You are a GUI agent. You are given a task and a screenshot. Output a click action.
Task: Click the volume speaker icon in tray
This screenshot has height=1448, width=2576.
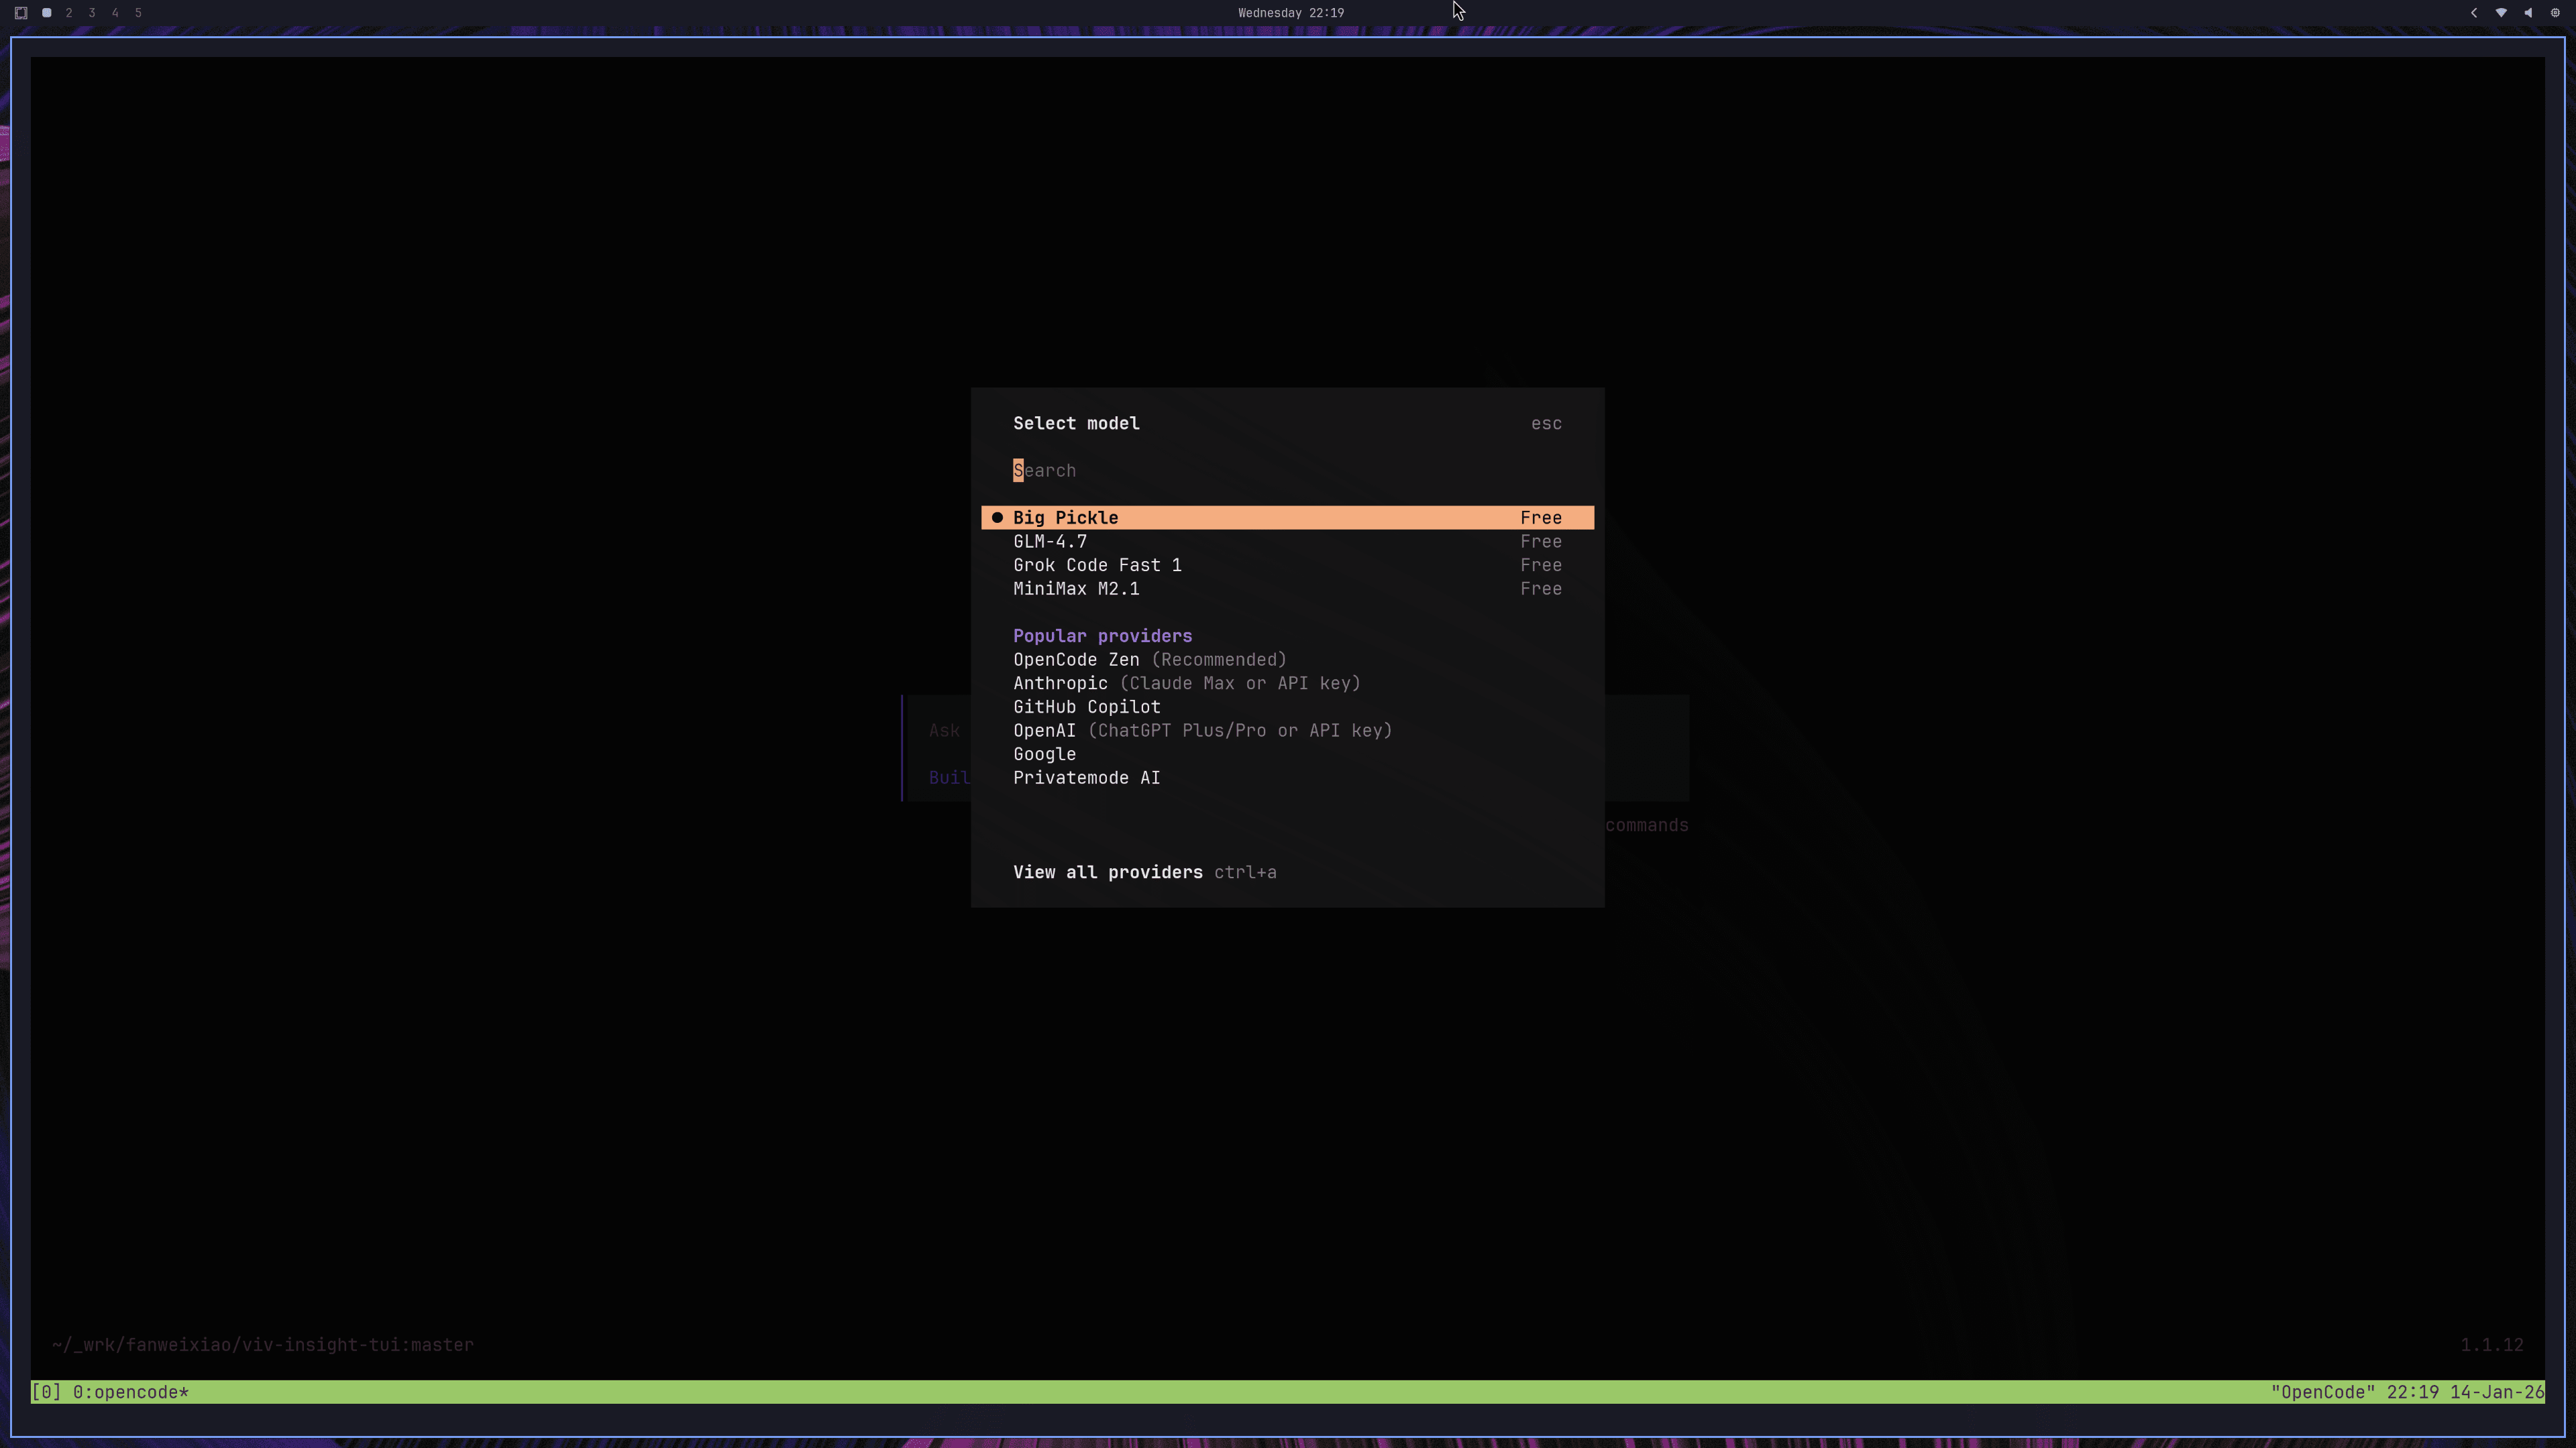pos(2528,13)
